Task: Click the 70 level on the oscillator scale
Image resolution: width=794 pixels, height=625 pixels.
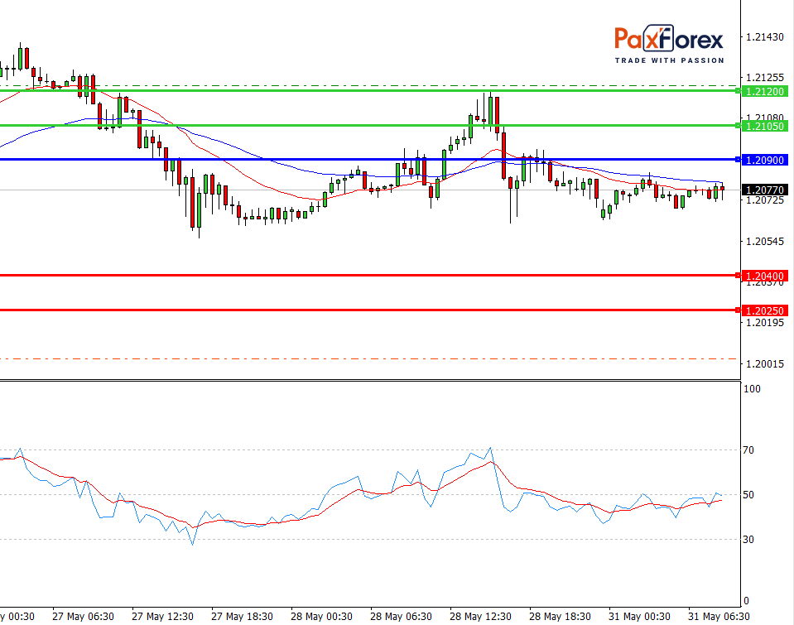Action: point(751,450)
